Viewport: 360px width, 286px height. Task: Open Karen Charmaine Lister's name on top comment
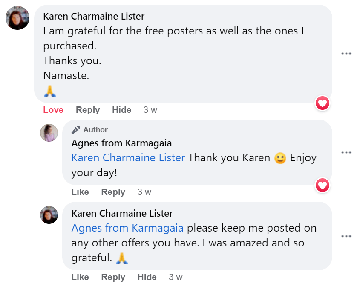94,17
